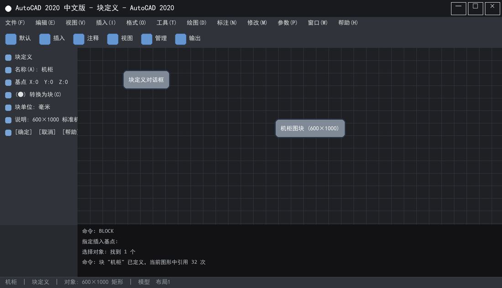The image size is (502, 288).
Task: Click the icon next to 名称(A) row
Action: pos(8,70)
